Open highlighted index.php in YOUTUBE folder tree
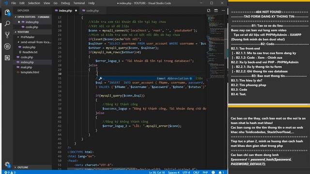 click(27, 62)
